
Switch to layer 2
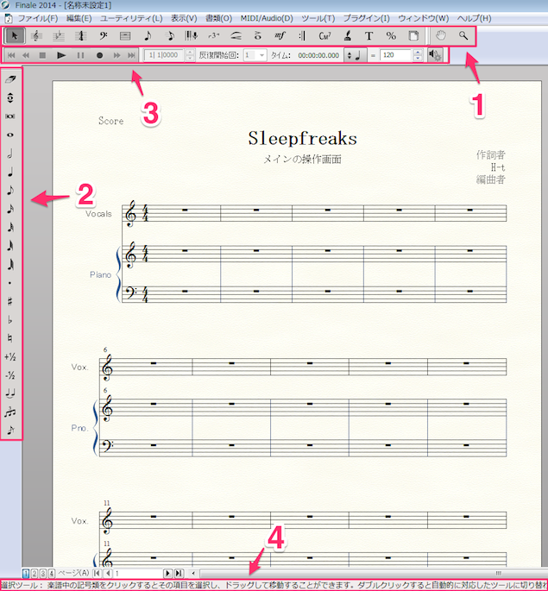pyautogui.click(x=35, y=574)
